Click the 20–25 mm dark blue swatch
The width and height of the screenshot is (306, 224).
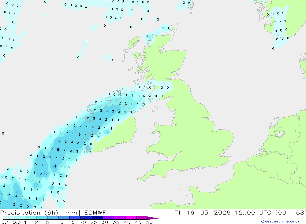(x=86, y=218)
